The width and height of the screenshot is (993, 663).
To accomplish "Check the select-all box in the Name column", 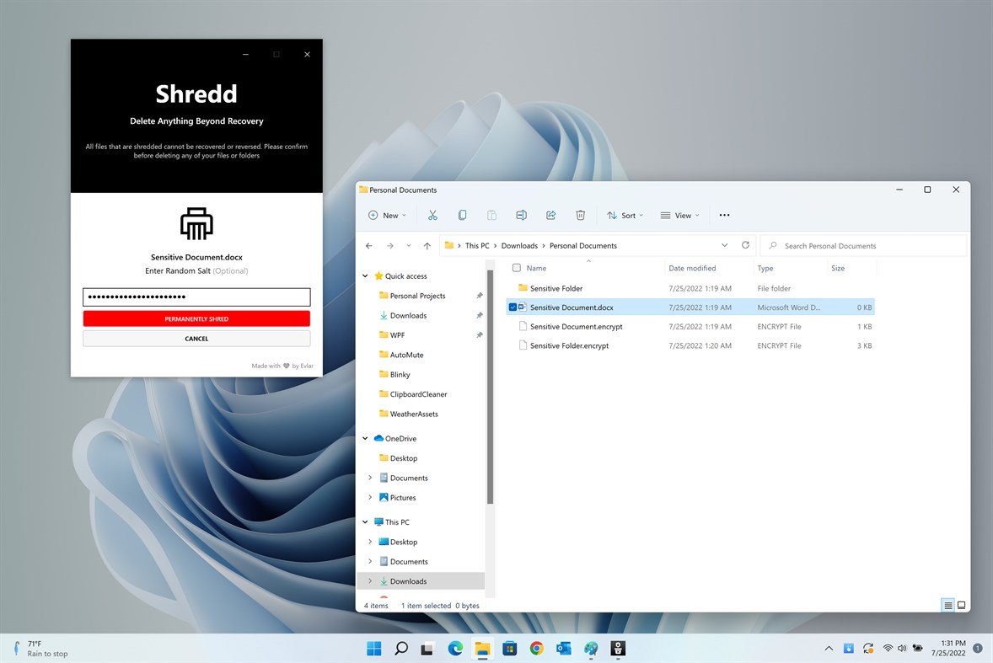I will [x=515, y=268].
